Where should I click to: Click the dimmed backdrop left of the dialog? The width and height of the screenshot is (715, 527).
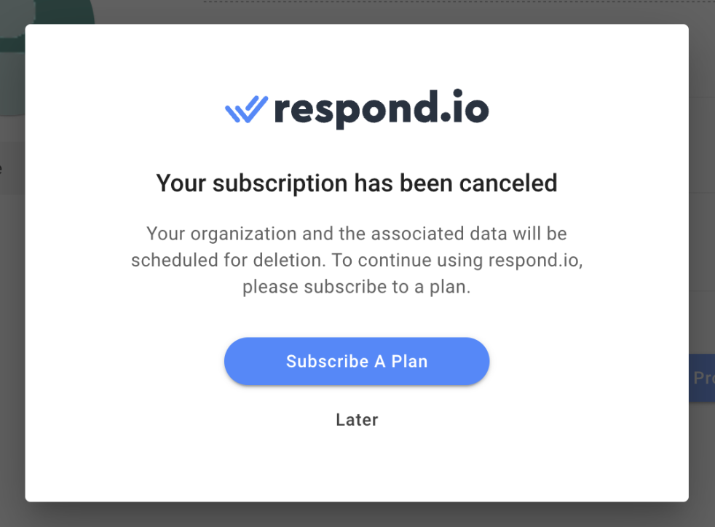click(x=12, y=291)
